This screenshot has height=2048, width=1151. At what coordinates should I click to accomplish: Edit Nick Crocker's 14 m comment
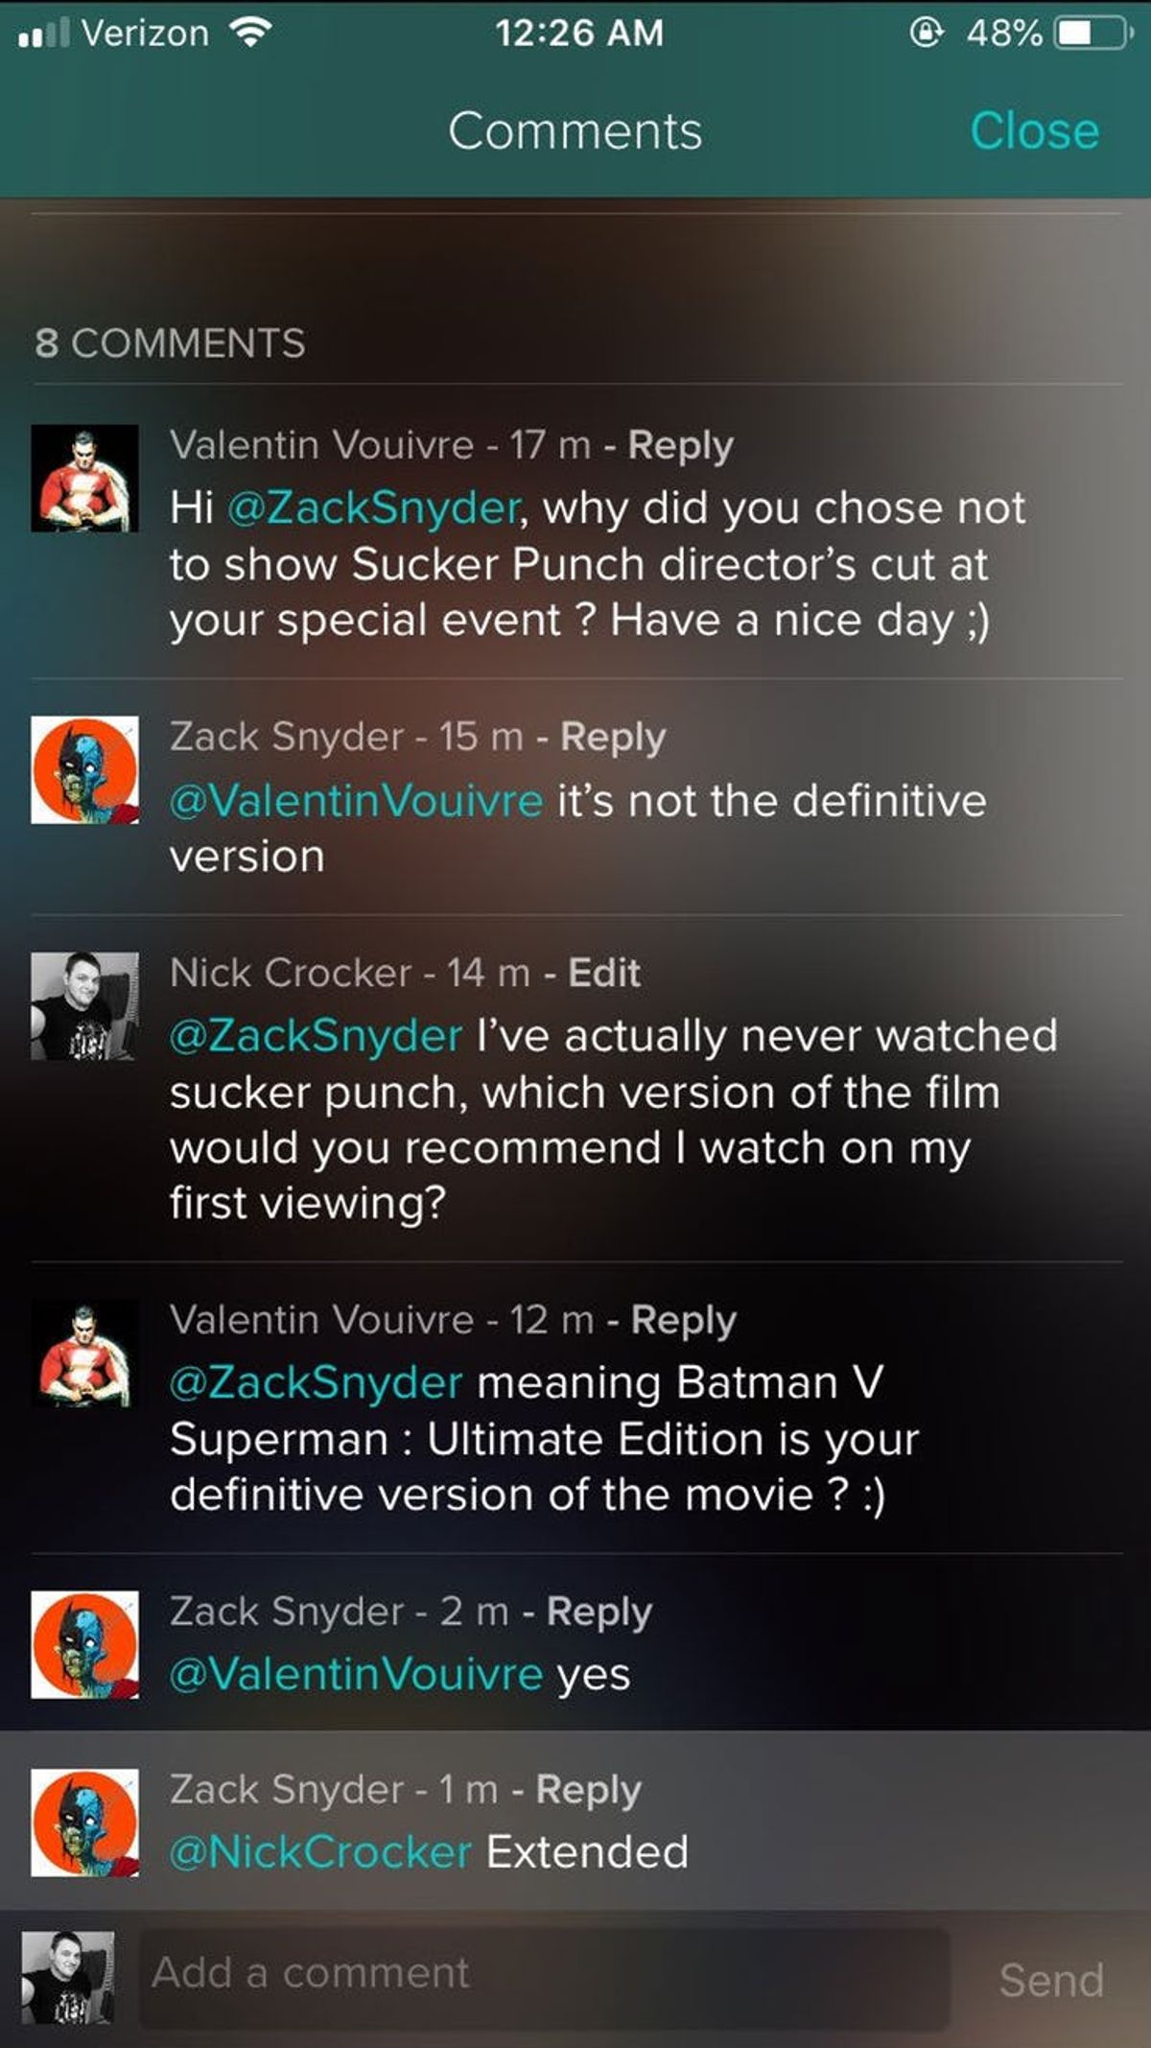click(603, 974)
